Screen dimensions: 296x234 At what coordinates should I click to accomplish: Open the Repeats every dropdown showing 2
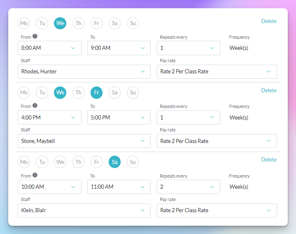coord(189,187)
